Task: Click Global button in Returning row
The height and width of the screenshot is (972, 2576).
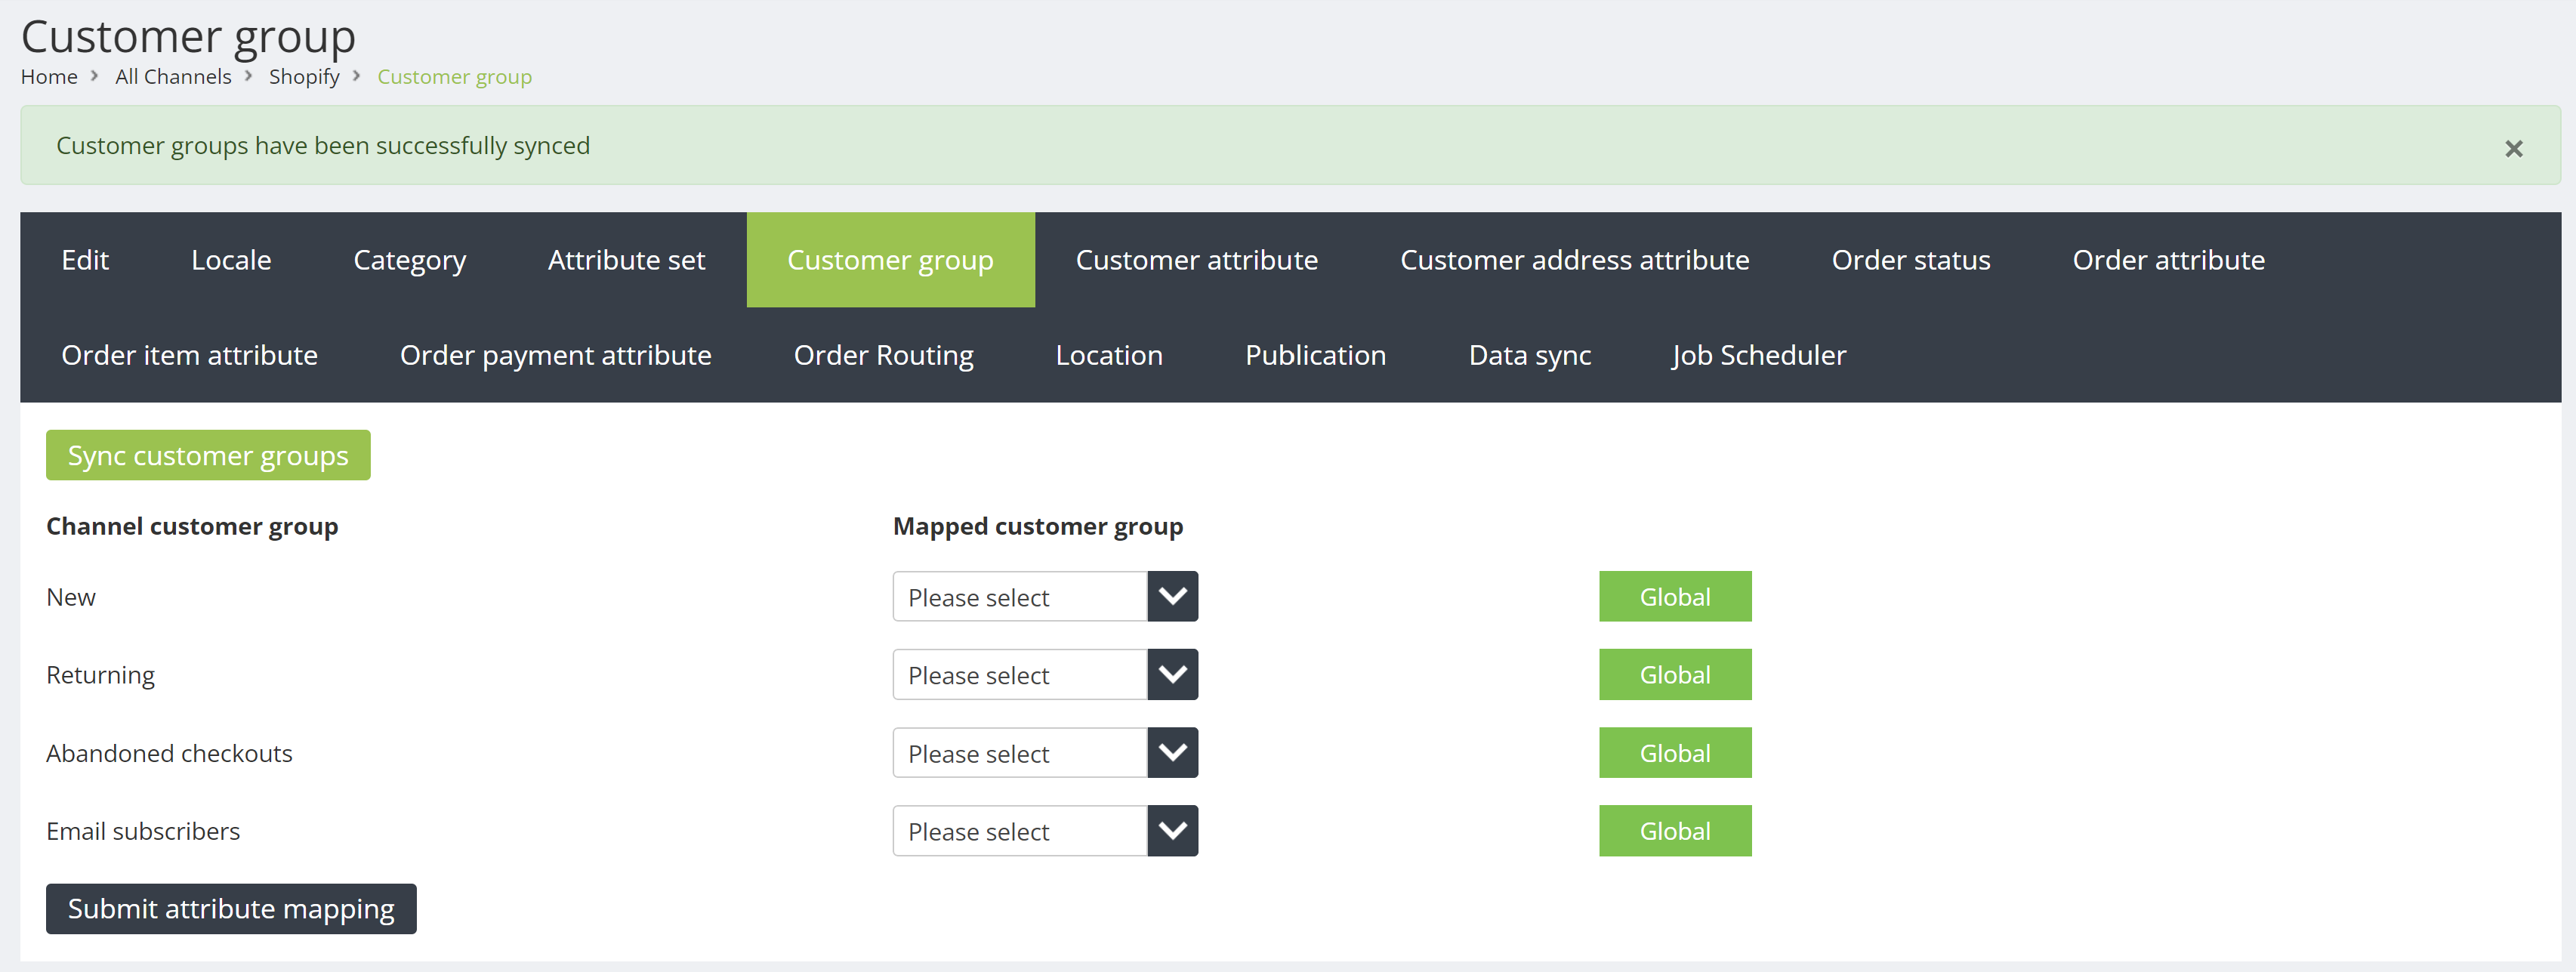Action: (1675, 674)
